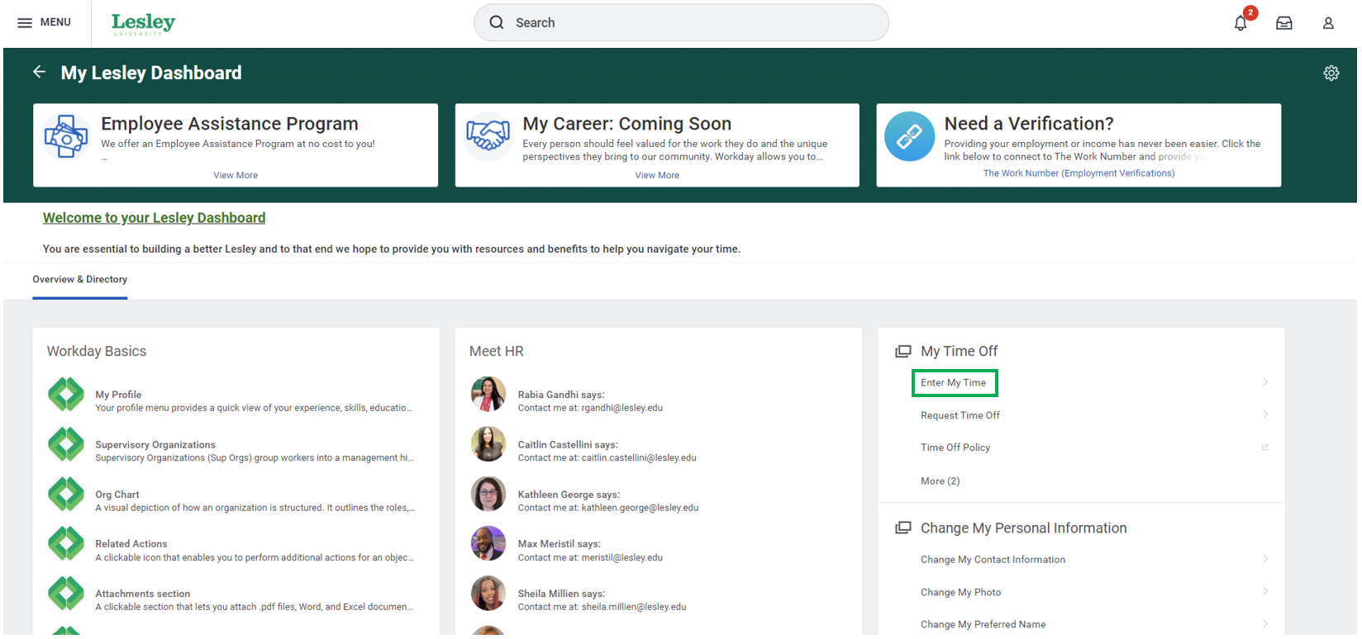Open the user profile icon
This screenshot has width=1362, height=639.
[x=1328, y=23]
